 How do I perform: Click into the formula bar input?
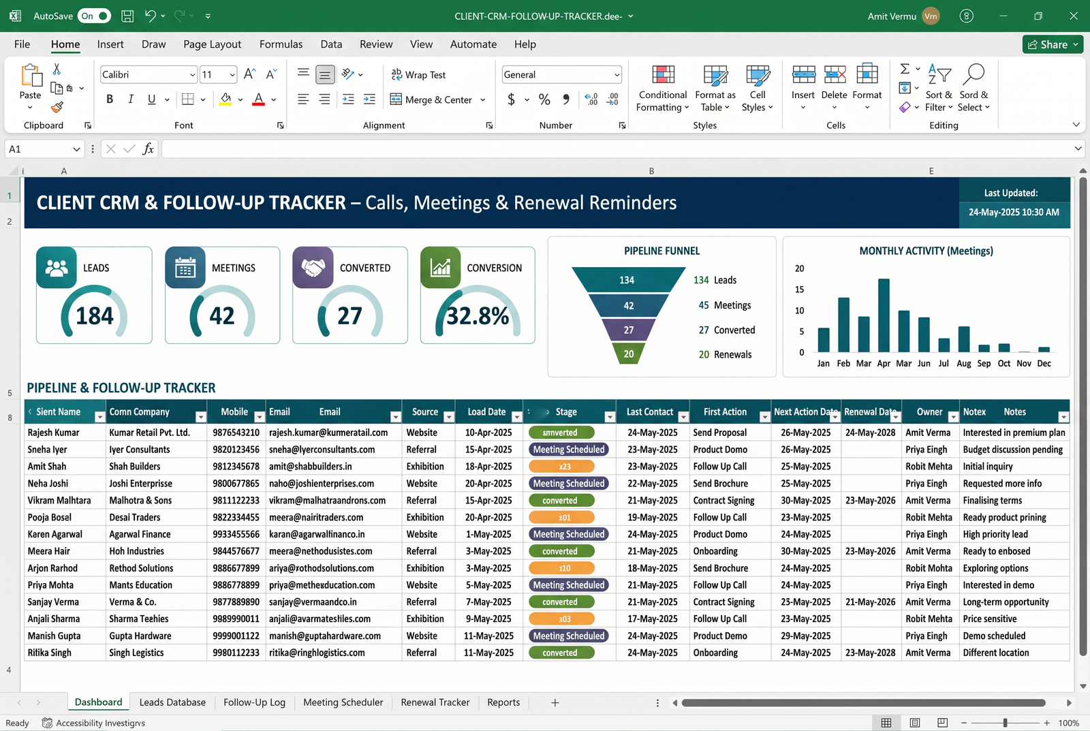(x=623, y=149)
